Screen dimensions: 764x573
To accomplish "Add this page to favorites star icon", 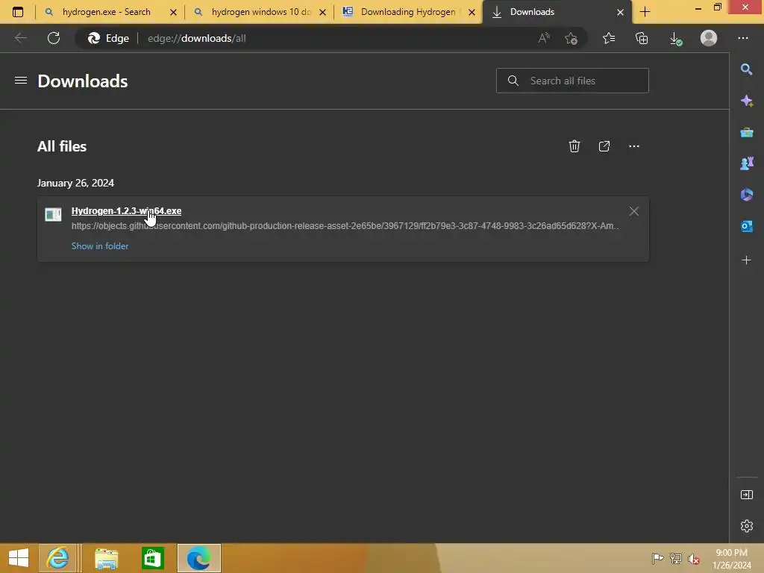I will coord(571,38).
